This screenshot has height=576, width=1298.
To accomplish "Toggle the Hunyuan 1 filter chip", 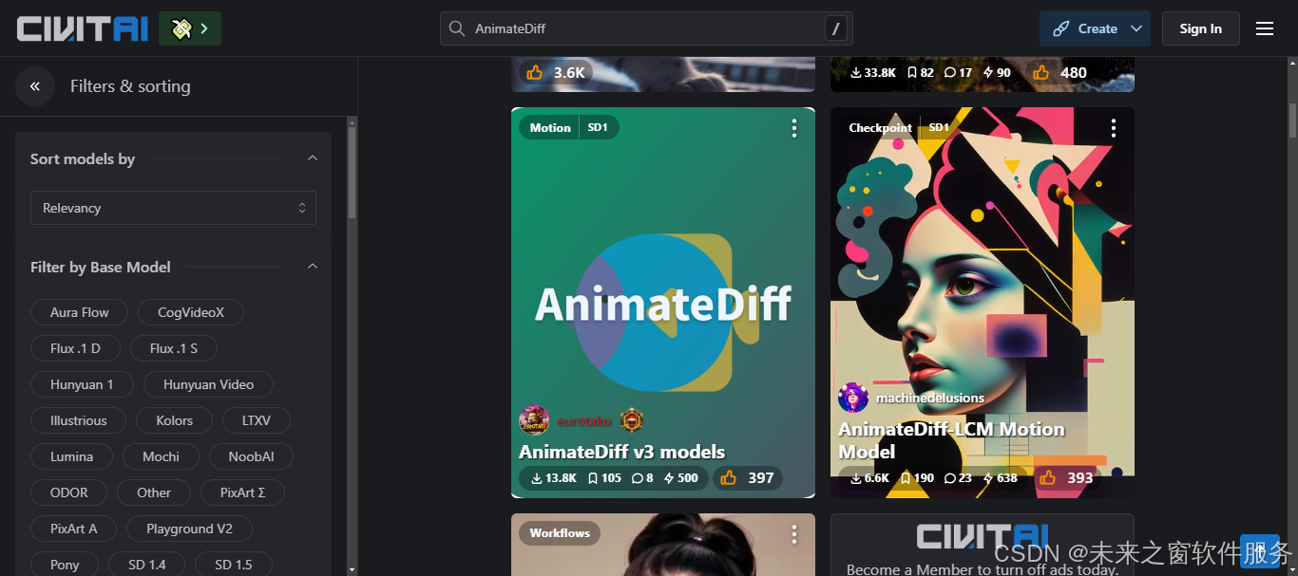I will [82, 384].
